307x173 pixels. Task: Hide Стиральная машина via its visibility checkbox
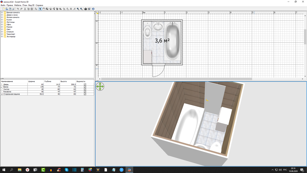click(85, 94)
